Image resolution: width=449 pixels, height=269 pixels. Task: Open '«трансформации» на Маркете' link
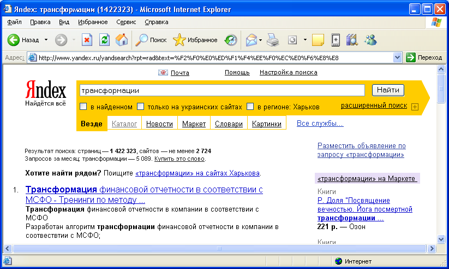point(366,179)
